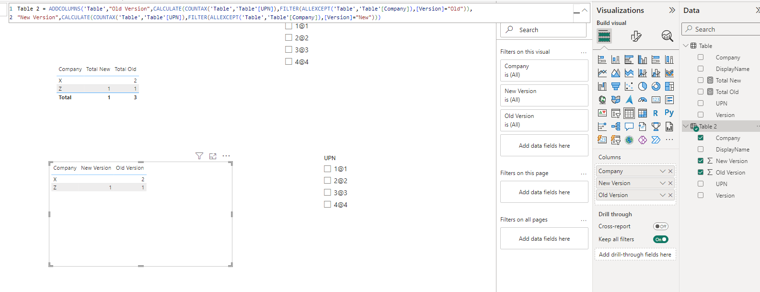Viewport: 760px width, 292px height.
Task: Select the Line chart visual
Action: 602,73
